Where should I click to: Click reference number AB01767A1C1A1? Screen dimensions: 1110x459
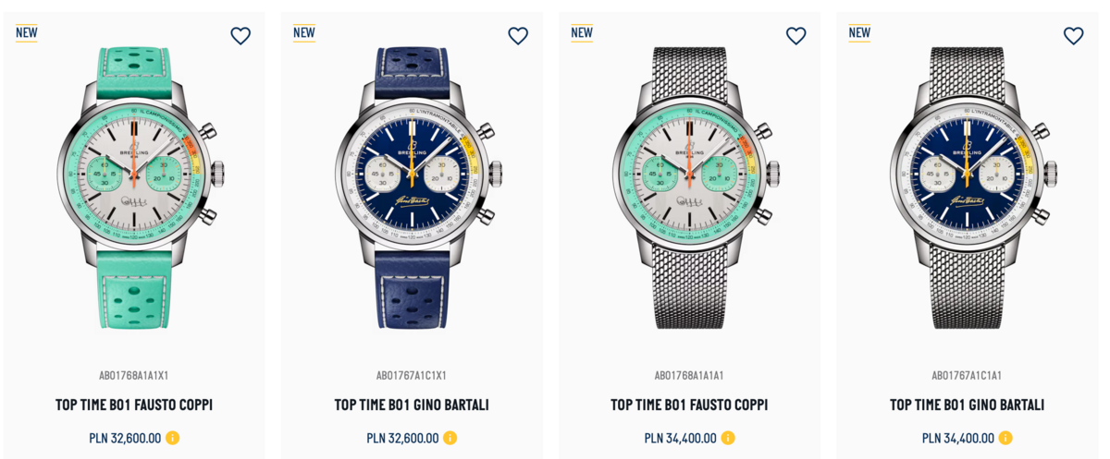pyautogui.click(x=967, y=376)
